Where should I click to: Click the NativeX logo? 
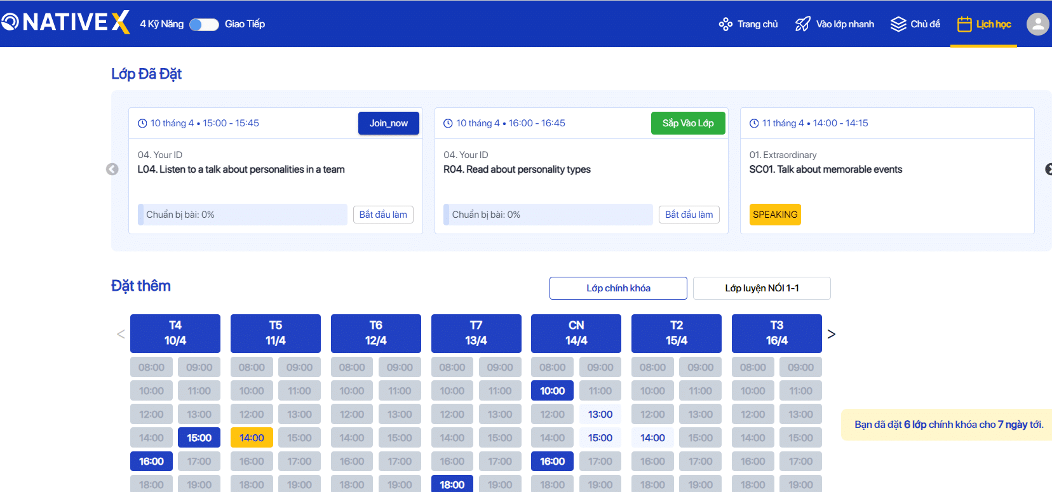[x=65, y=23]
